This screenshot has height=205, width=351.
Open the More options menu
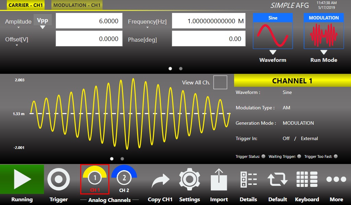click(x=336, y=179)
